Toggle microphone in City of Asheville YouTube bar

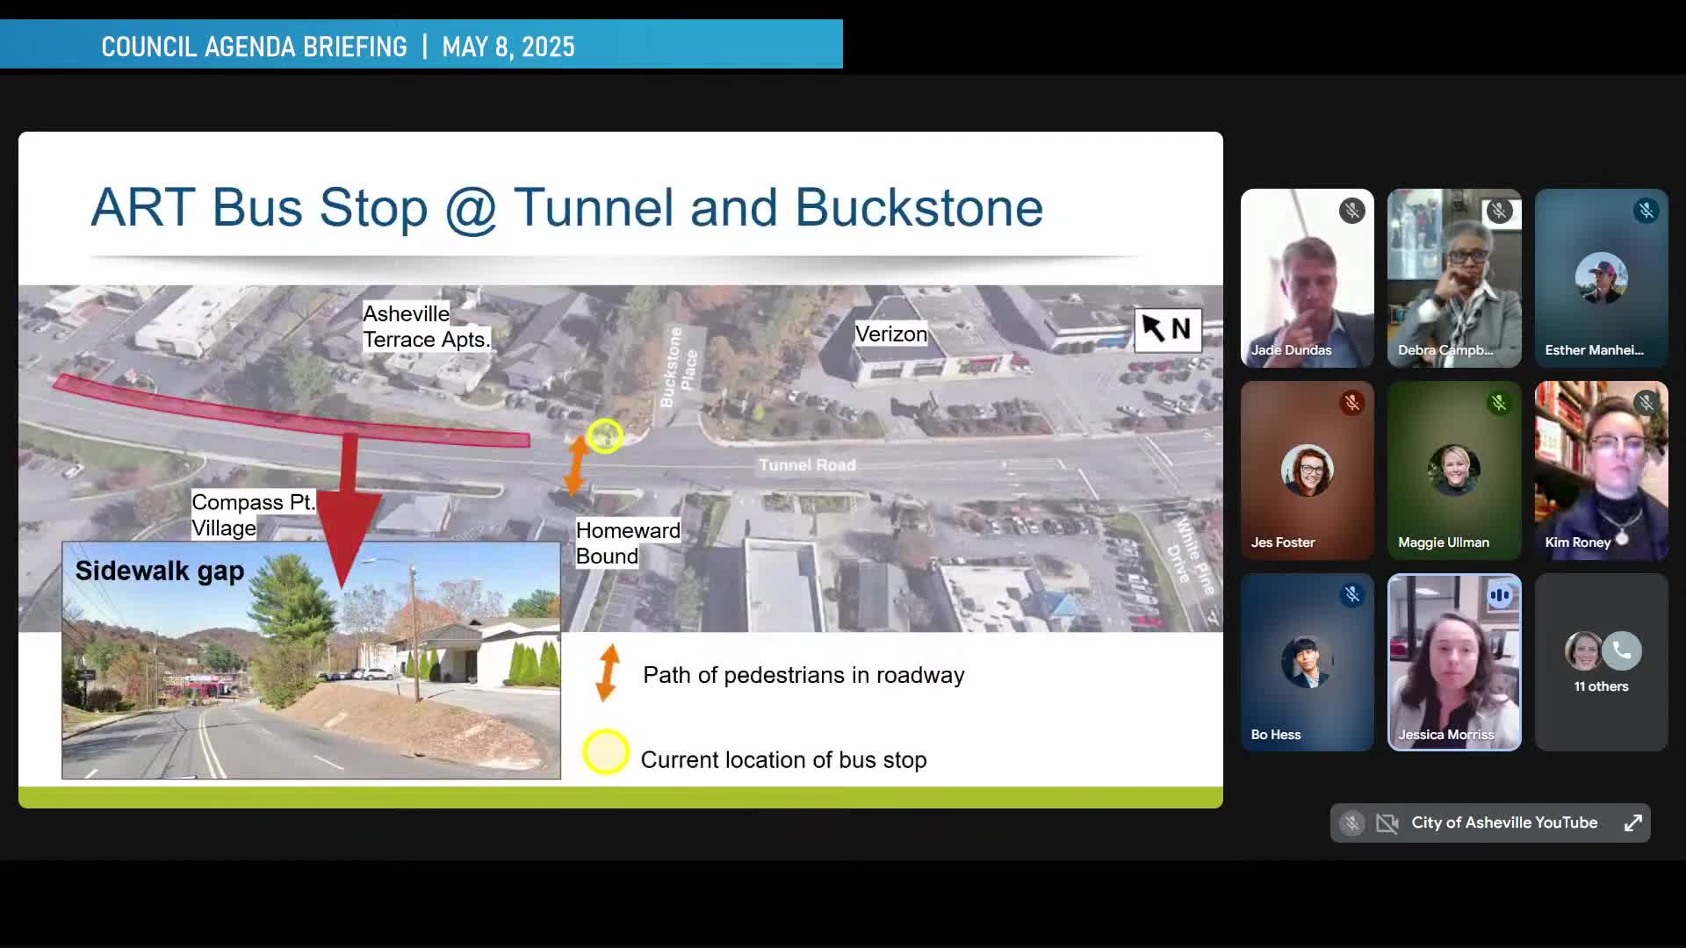(1351, 823)
